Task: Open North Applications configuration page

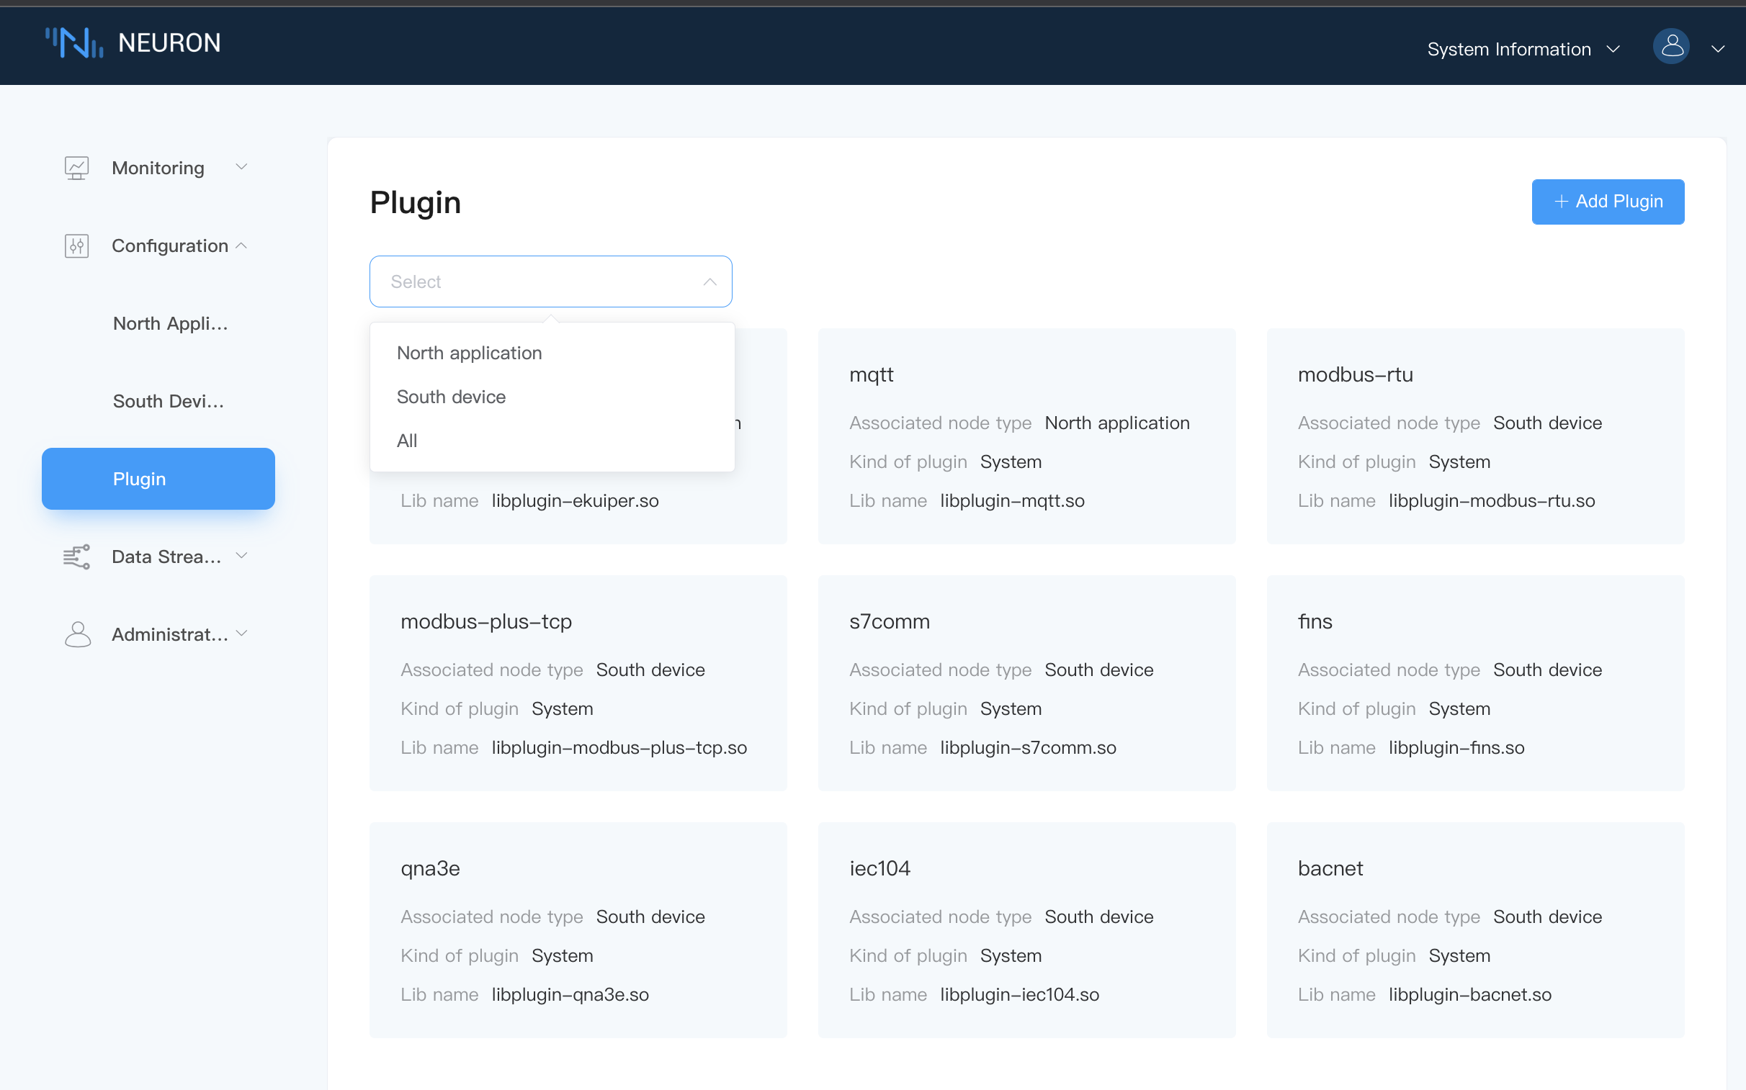Action: coord(169,323)
